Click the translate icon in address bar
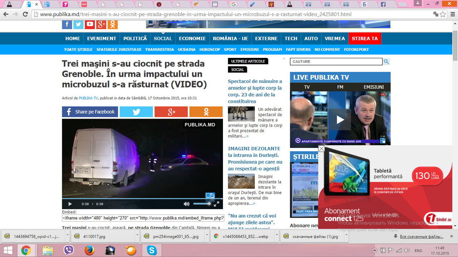 click(436, 15)
